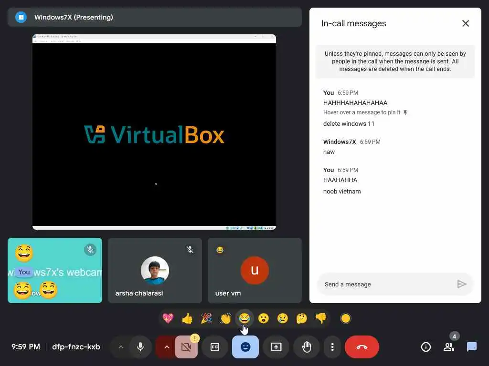Screen dimensions: 489x366
Task: Send the tears of joy reaction
Action: [244, 318]
